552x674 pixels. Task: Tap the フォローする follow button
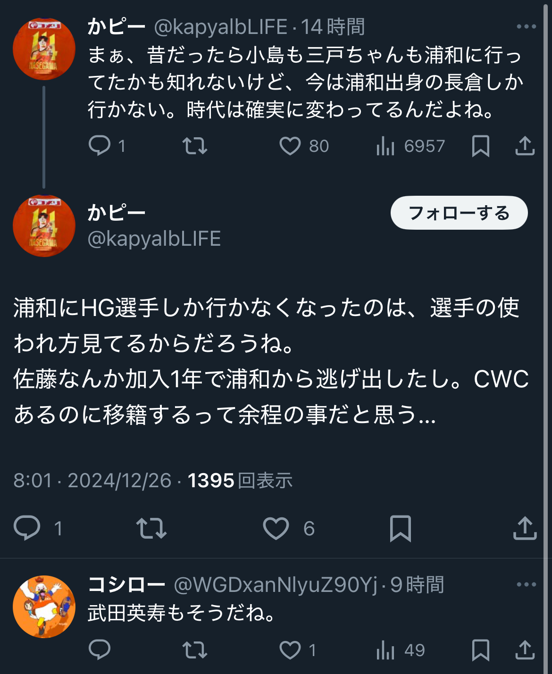[x=459, y=213]
